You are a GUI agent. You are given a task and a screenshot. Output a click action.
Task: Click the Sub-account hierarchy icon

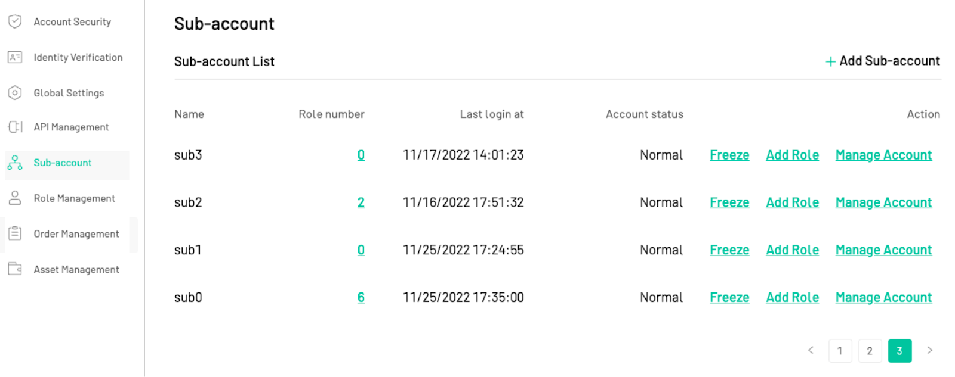point(15,163)
